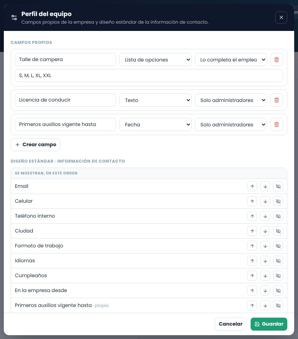
Task: Click the Celular row label
Action: 24,201
